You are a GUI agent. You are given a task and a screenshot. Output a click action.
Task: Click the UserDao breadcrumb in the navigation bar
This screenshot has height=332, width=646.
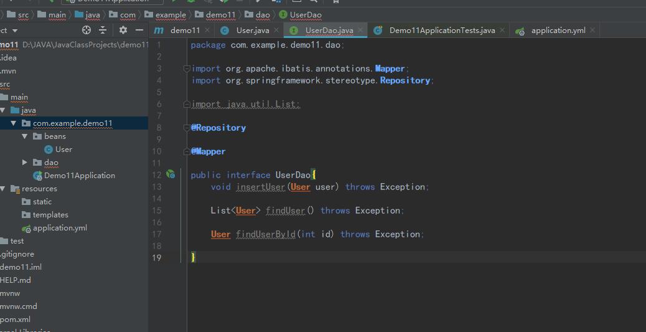click(x=306, y=14)
